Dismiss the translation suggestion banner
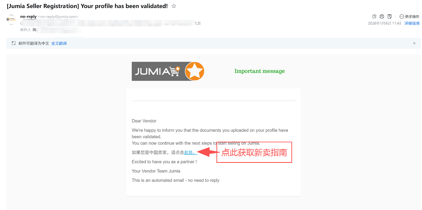The height and width of the screenshot is (210, 422). (x=414, y=43)
